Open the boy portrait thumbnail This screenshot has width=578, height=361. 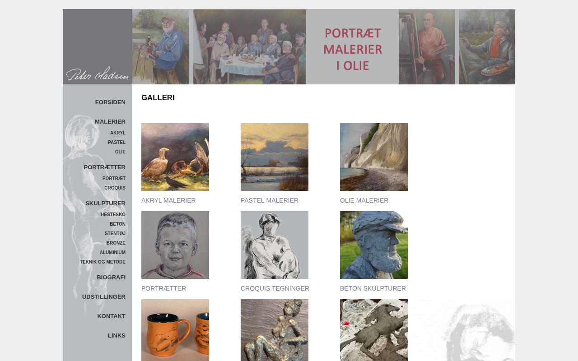click(175, 245)
